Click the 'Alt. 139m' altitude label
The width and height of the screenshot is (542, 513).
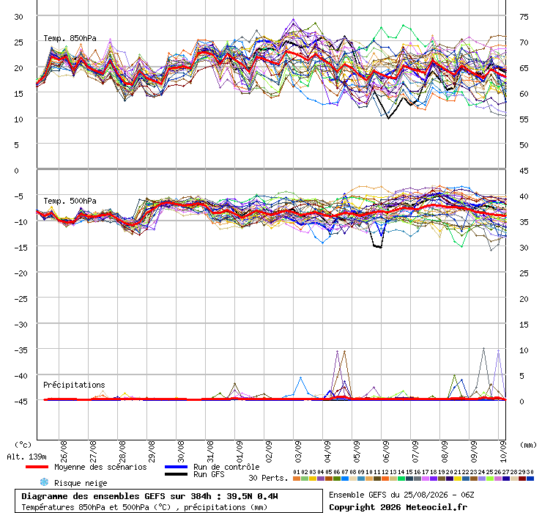point(26,457)
